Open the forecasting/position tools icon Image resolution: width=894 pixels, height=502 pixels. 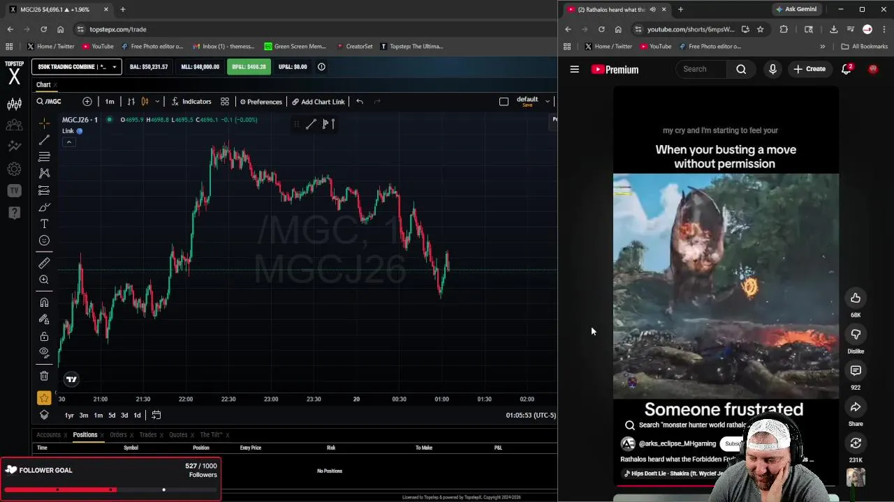click(44, 190)
